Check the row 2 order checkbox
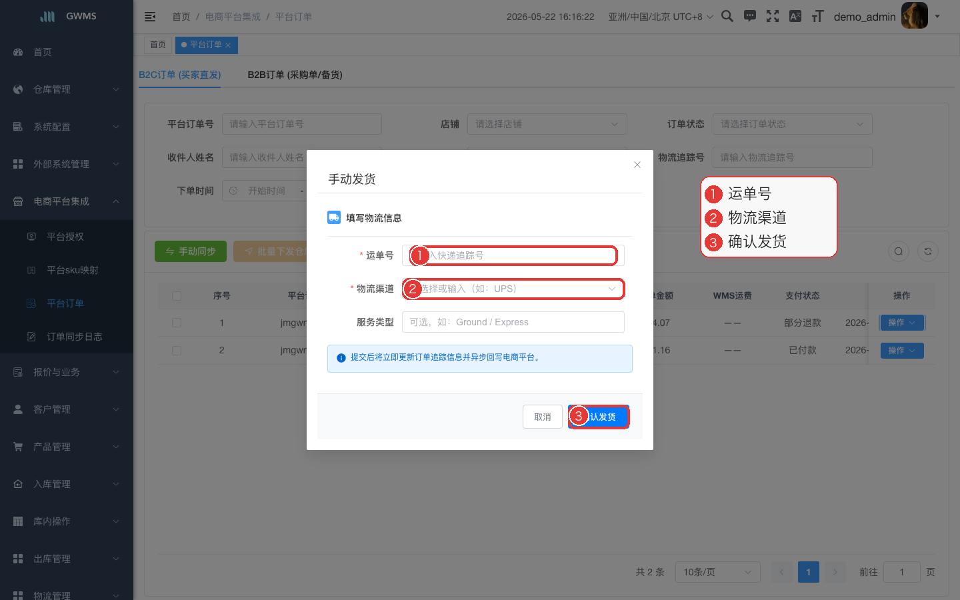Image resolution: width=960 pixels, height=600 pixels. 177,350
